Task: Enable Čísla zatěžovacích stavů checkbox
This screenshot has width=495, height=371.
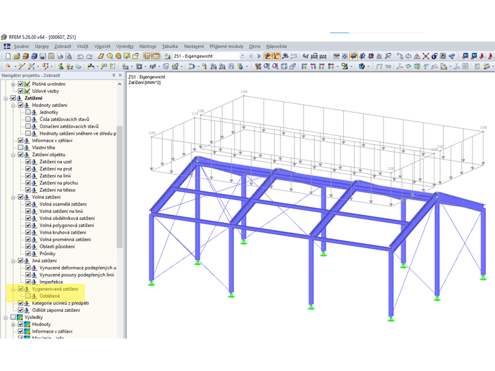Action: tap(28, 119)
